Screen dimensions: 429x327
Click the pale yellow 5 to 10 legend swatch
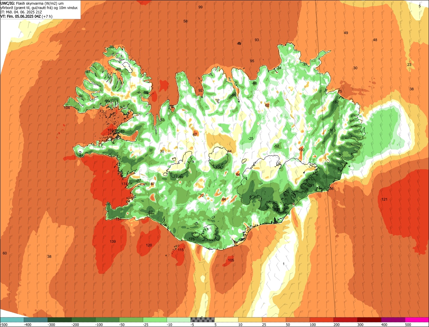click(226, 320)
